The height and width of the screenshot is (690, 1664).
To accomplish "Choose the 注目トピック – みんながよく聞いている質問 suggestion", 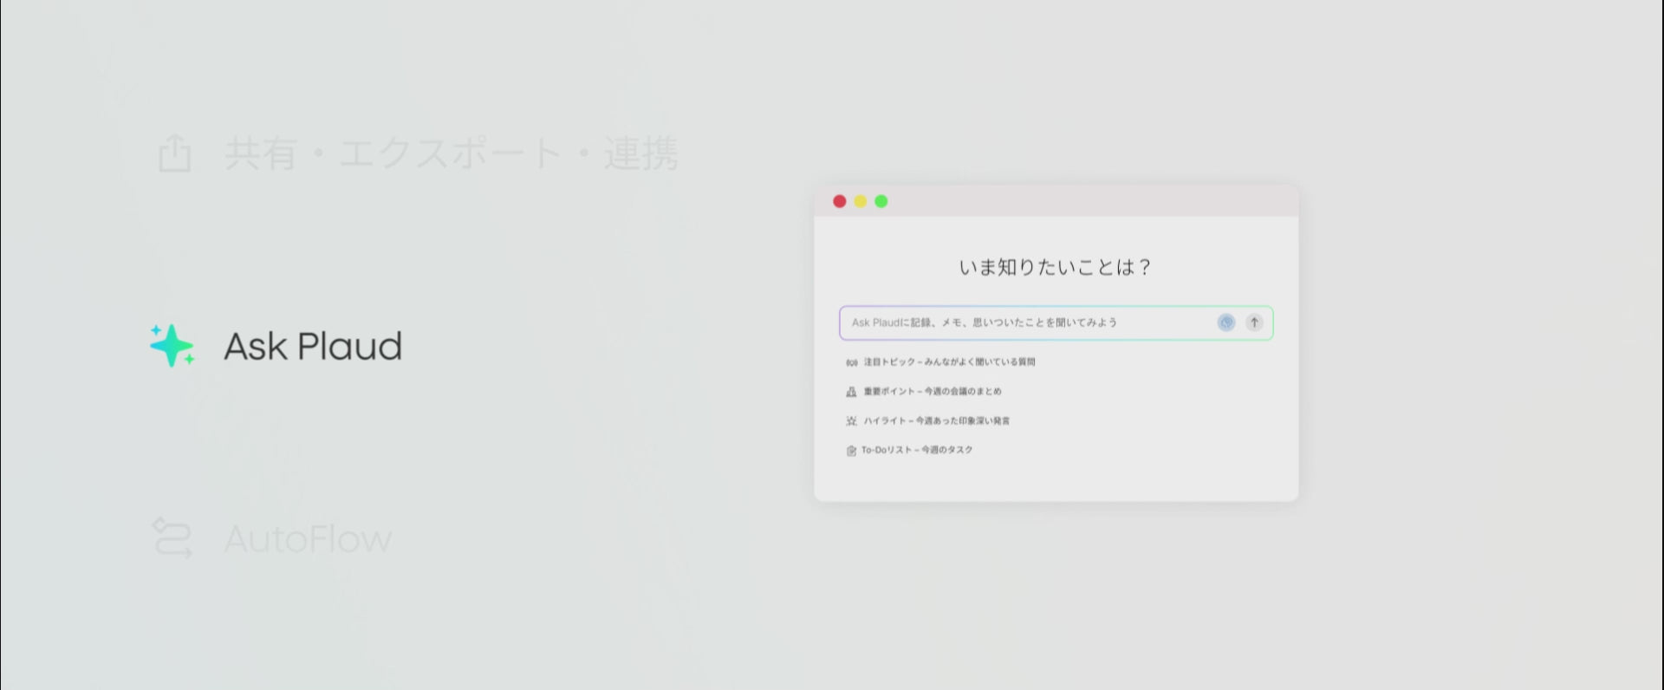I will 949,362.
